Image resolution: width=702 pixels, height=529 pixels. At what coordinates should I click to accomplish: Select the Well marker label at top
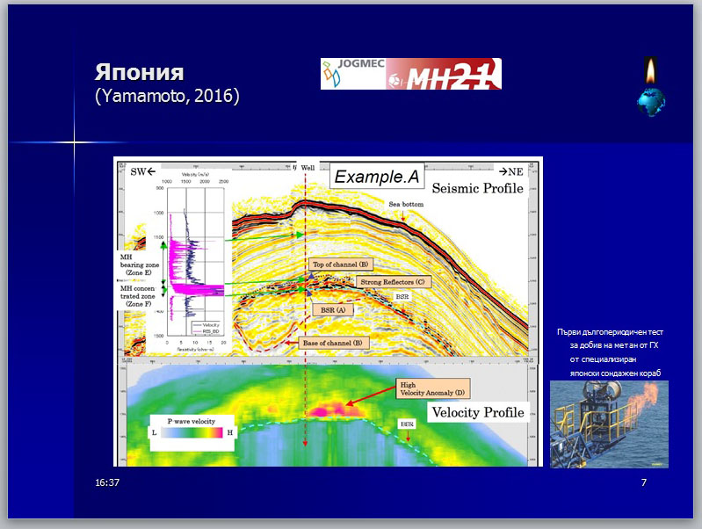pyautogui.click(x=308, y=166)
